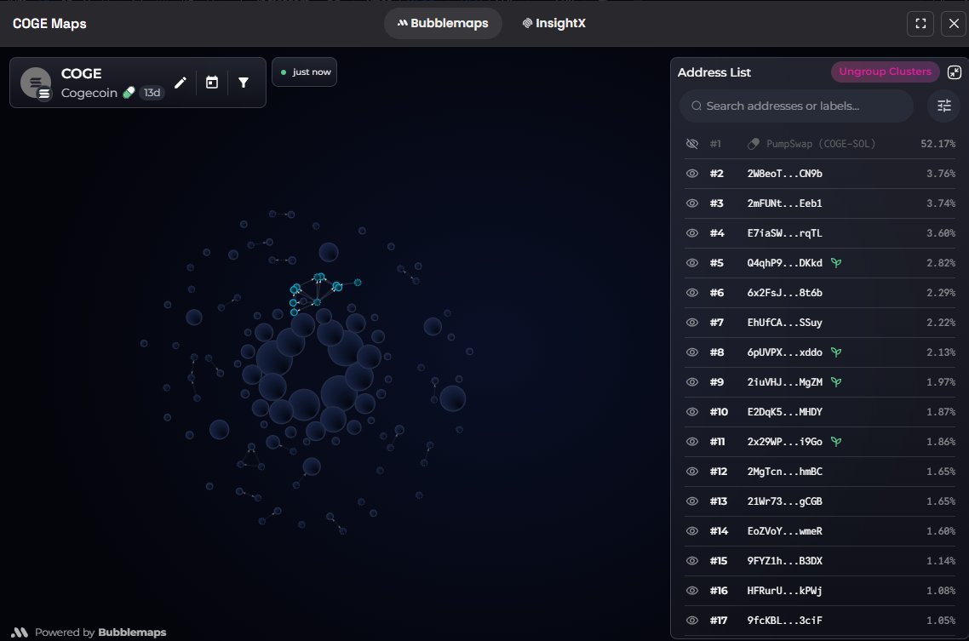Select address 2MgTcn...hmBC in list
The height and width of the screenshot is (641, 969).
[785, 472]
